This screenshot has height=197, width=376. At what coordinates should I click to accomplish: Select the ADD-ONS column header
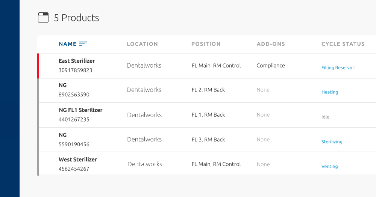click(271, 44)
